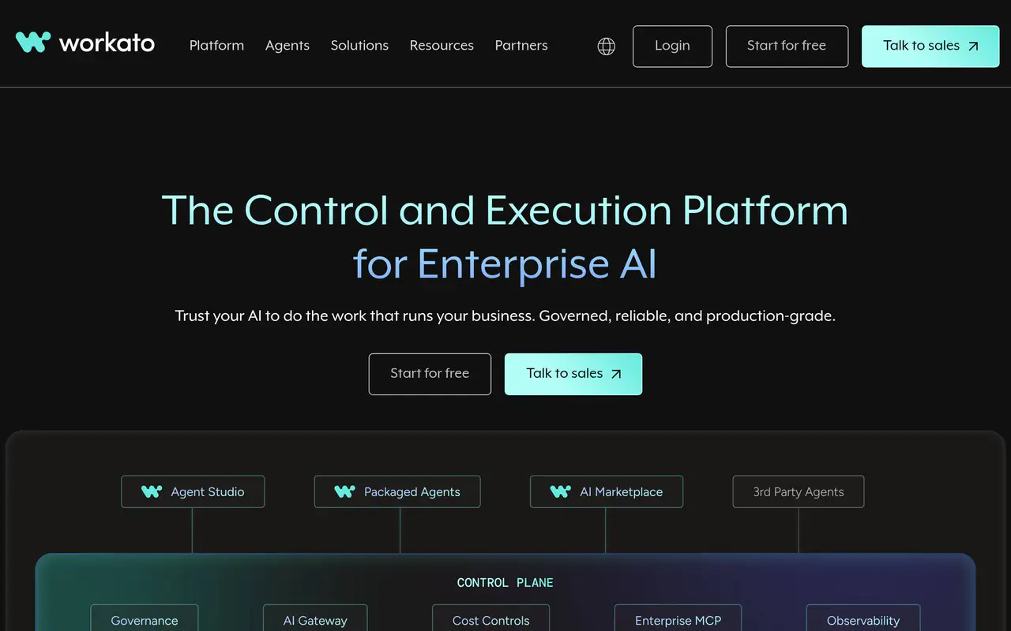Click Talk to sales below the headline
This screenshot has width=1011, height=631.
point(573,374)
